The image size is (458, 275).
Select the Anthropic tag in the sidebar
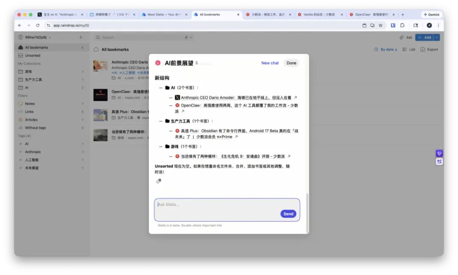click(51, 152)
